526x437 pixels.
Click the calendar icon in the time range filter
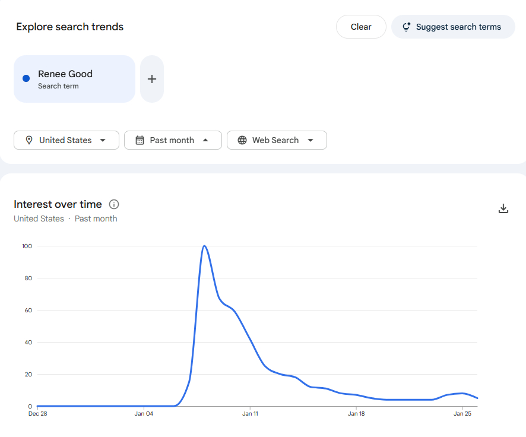(x=140, y=140)
